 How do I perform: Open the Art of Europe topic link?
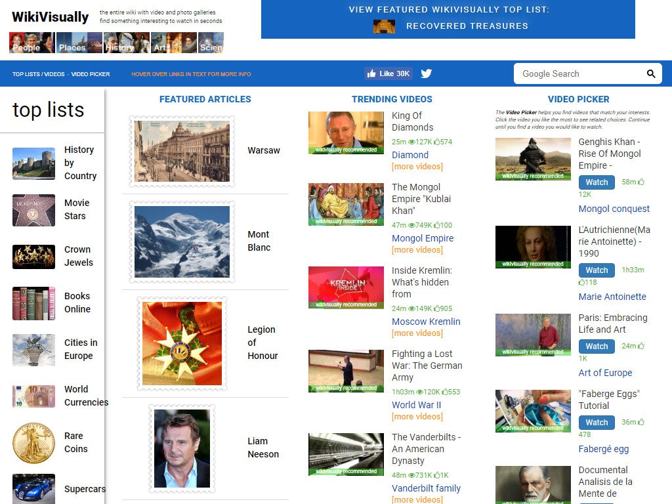(605, 373)
